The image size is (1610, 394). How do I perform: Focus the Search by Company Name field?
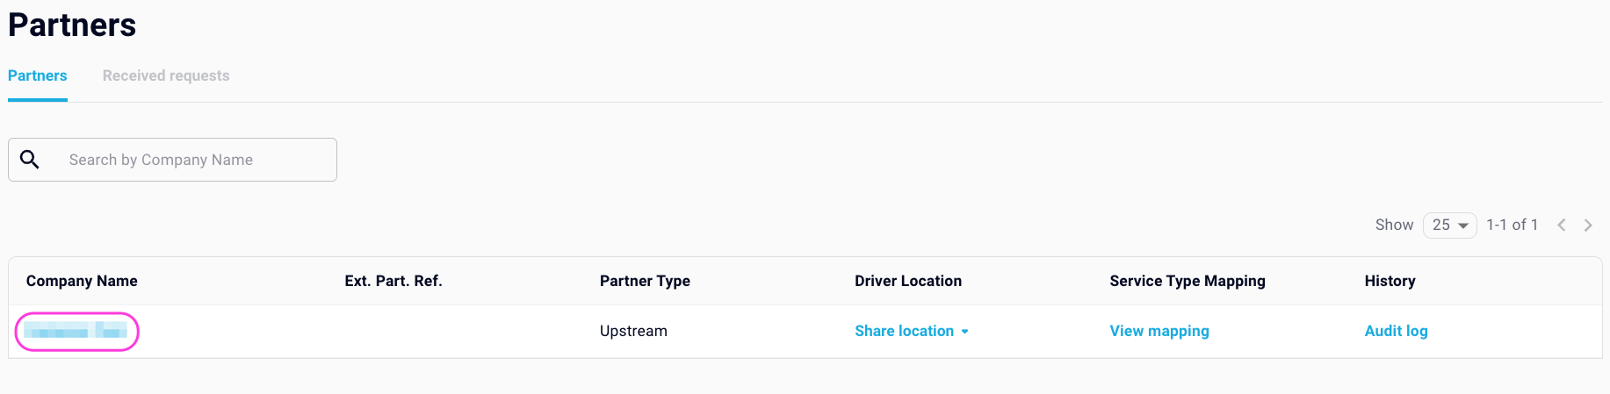173,160
